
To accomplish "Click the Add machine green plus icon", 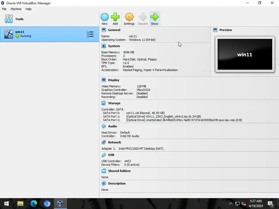I will click(x=115, y=17).
